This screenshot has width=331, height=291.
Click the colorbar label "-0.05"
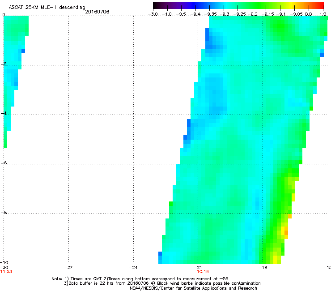[296, 14]
